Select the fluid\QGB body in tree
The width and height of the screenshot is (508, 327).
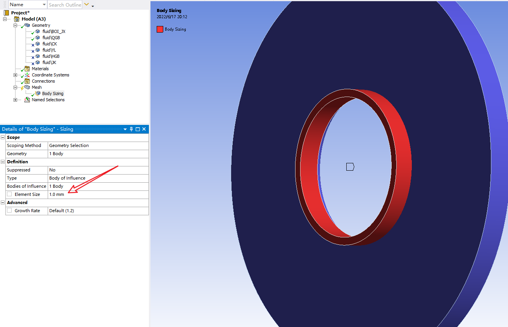click(x=51, y=38)
